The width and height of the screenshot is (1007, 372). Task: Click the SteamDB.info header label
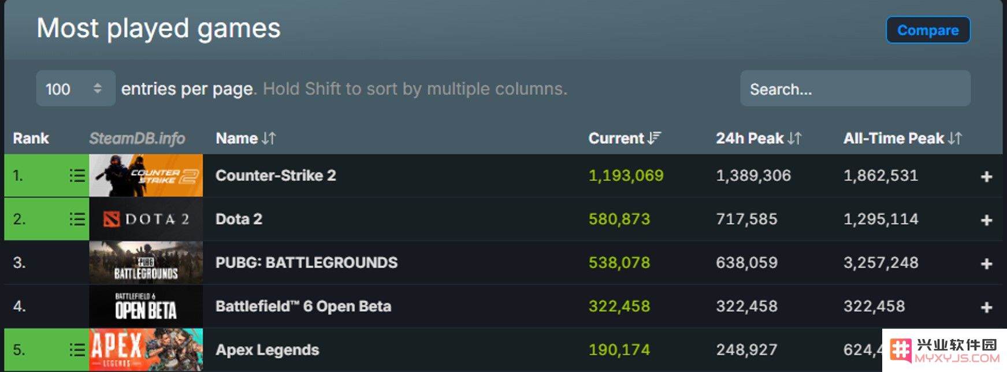click(x=137, y=139)
